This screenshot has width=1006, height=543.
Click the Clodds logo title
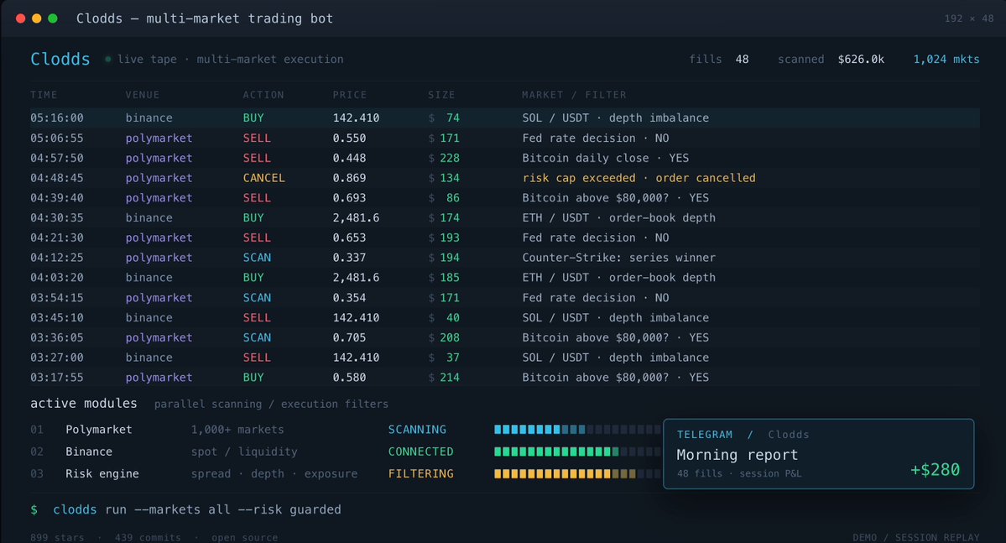60,59
